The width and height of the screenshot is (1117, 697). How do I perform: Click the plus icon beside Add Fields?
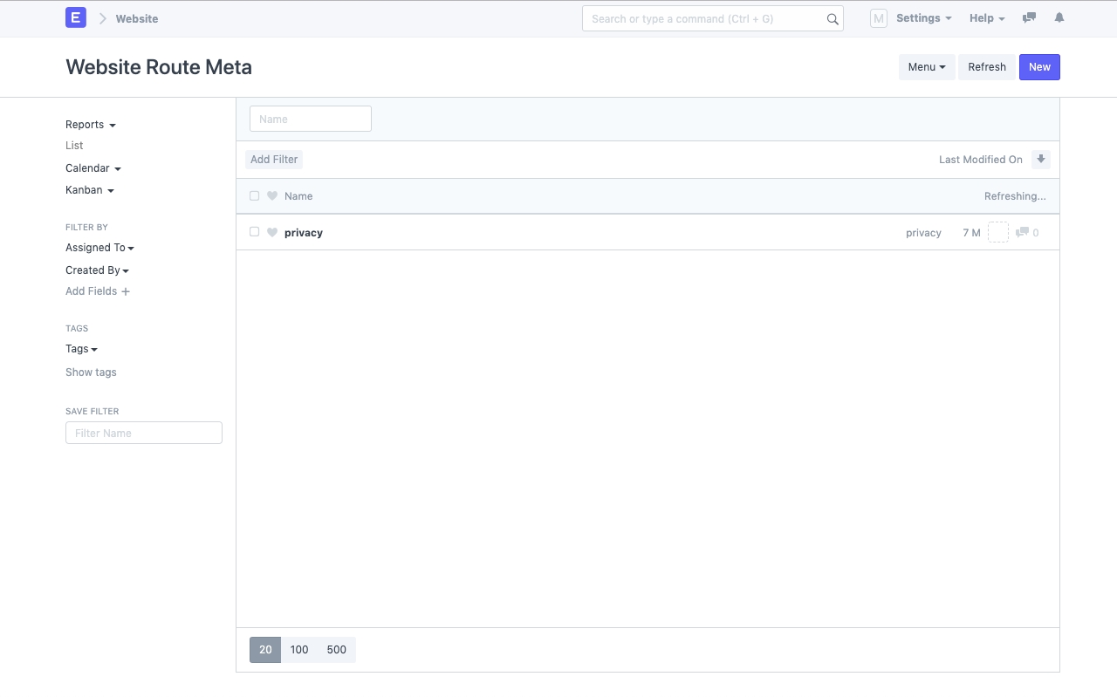point(126,291)
